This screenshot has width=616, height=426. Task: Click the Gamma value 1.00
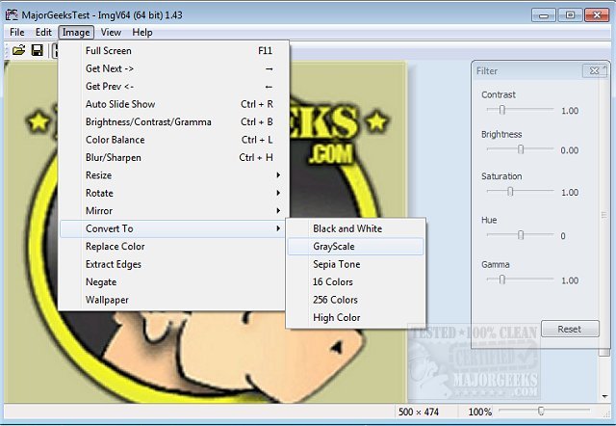pos(570,280)
